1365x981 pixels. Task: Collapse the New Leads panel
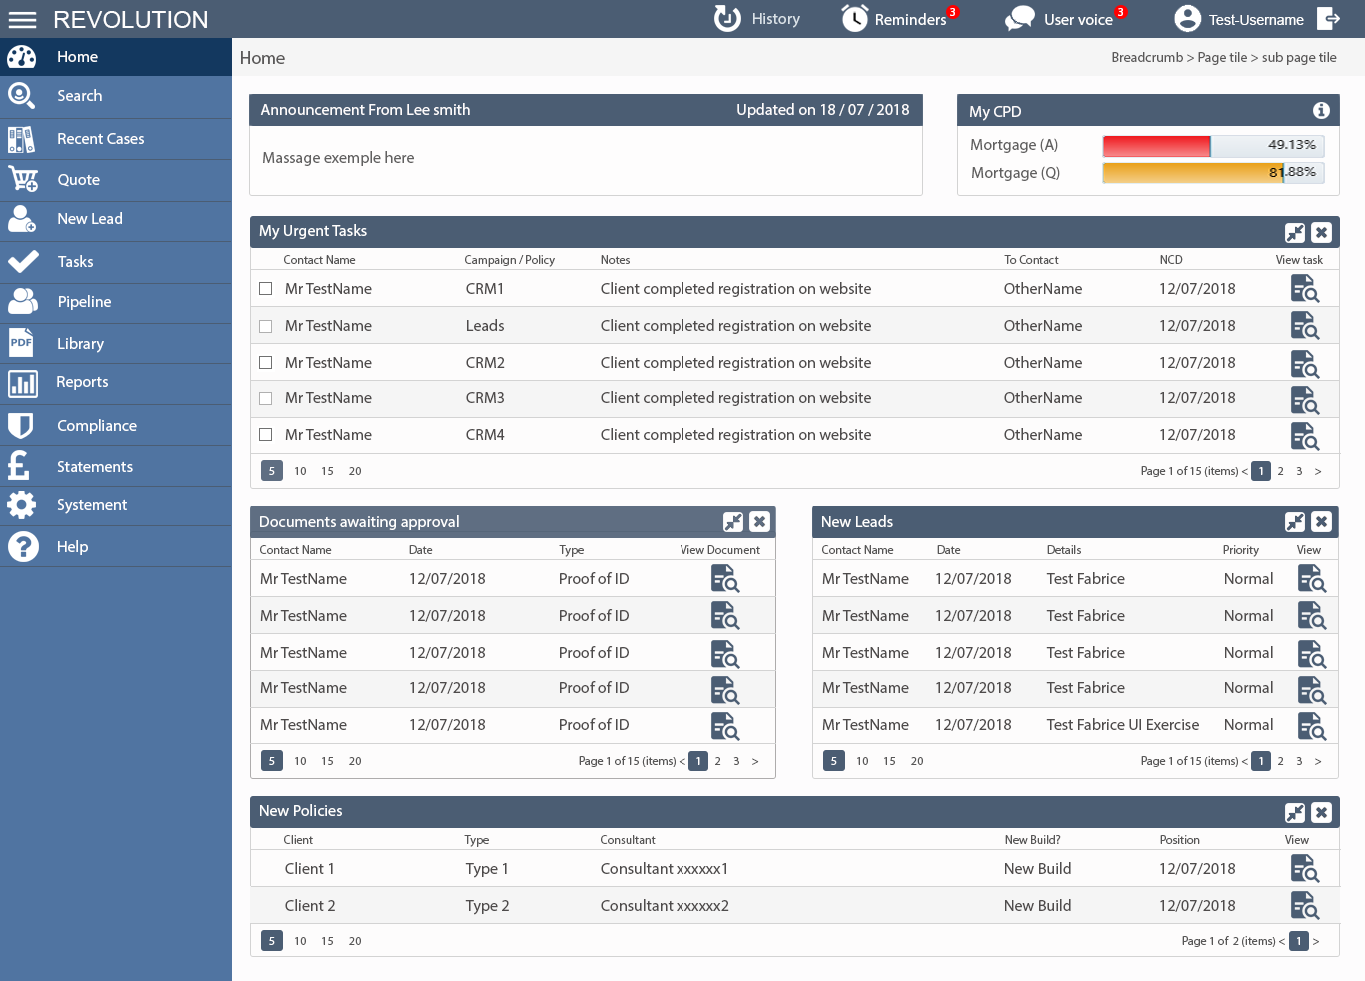pos(1295,522)
